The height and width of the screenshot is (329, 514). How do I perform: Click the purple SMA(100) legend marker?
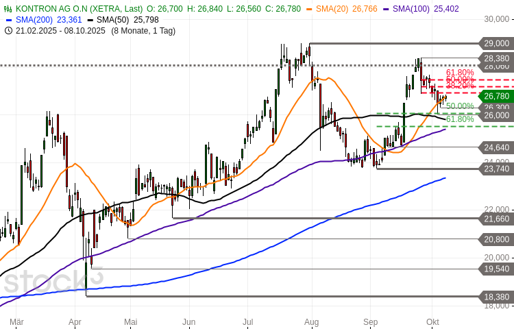coord(387,9)
